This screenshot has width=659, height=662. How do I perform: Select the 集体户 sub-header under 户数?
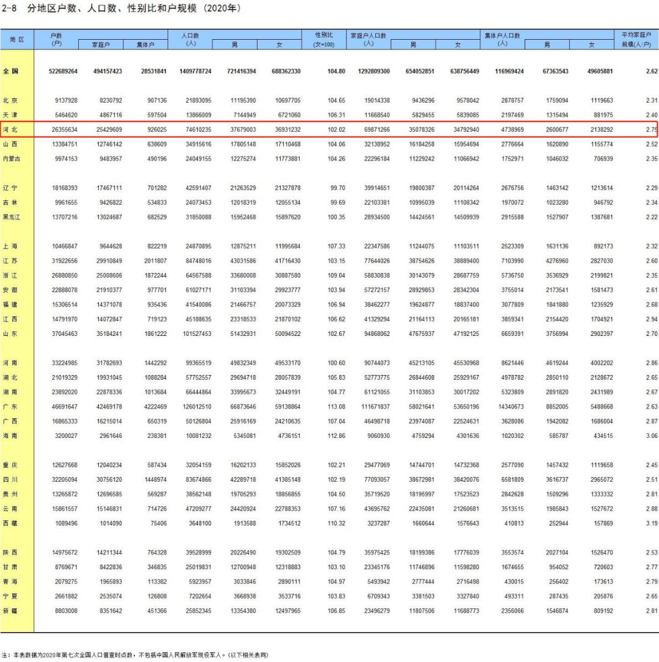coord(146,45)
